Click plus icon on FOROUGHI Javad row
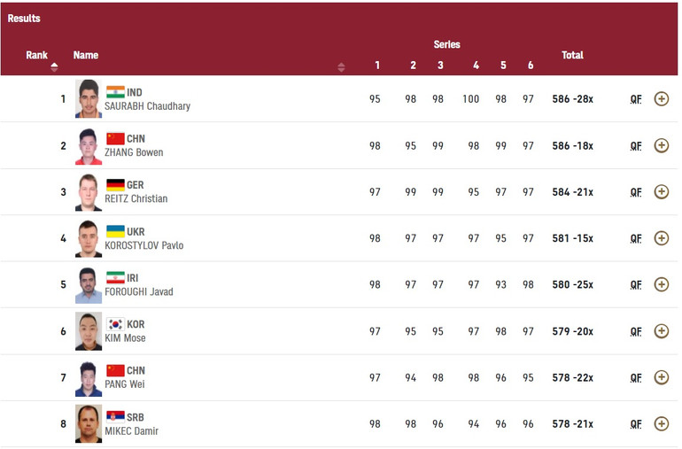This screenshot has height=449, width=682. (661, 284)
